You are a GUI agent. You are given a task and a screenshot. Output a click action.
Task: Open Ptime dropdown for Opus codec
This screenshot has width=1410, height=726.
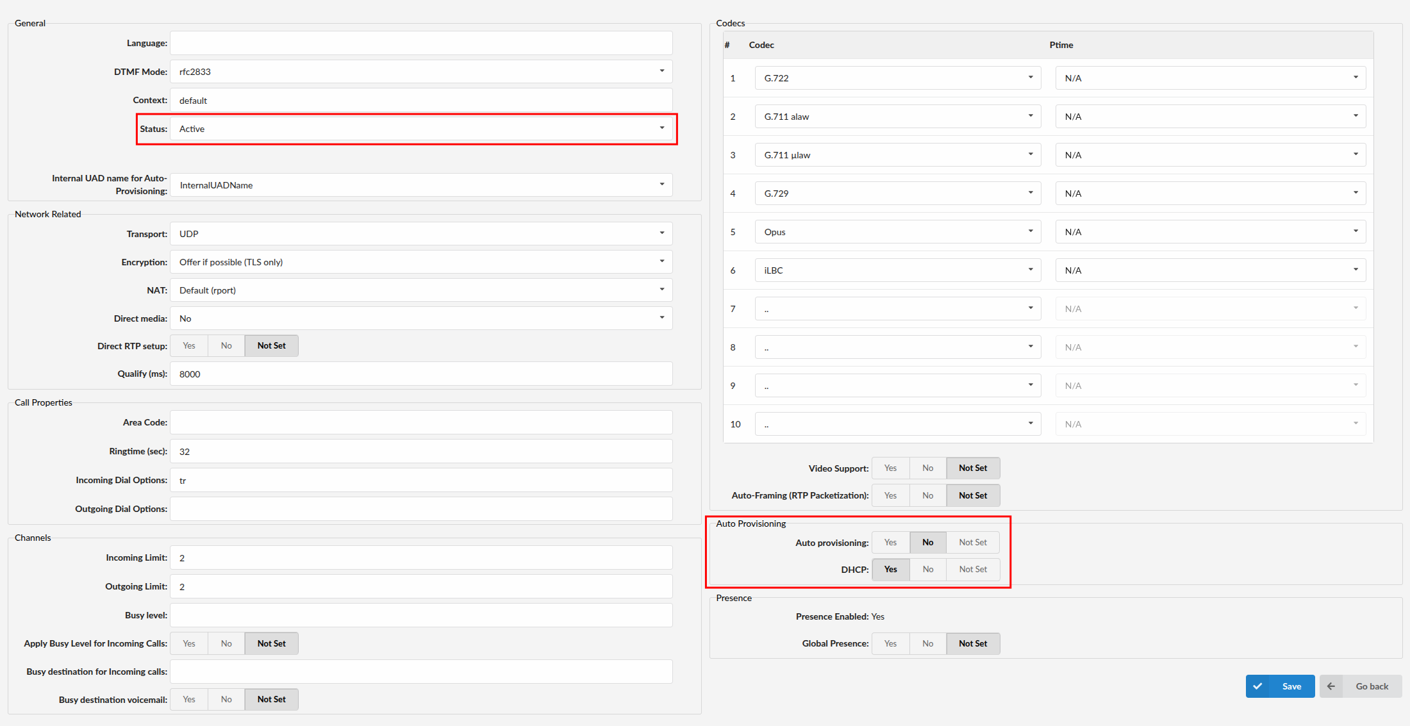1210,232
